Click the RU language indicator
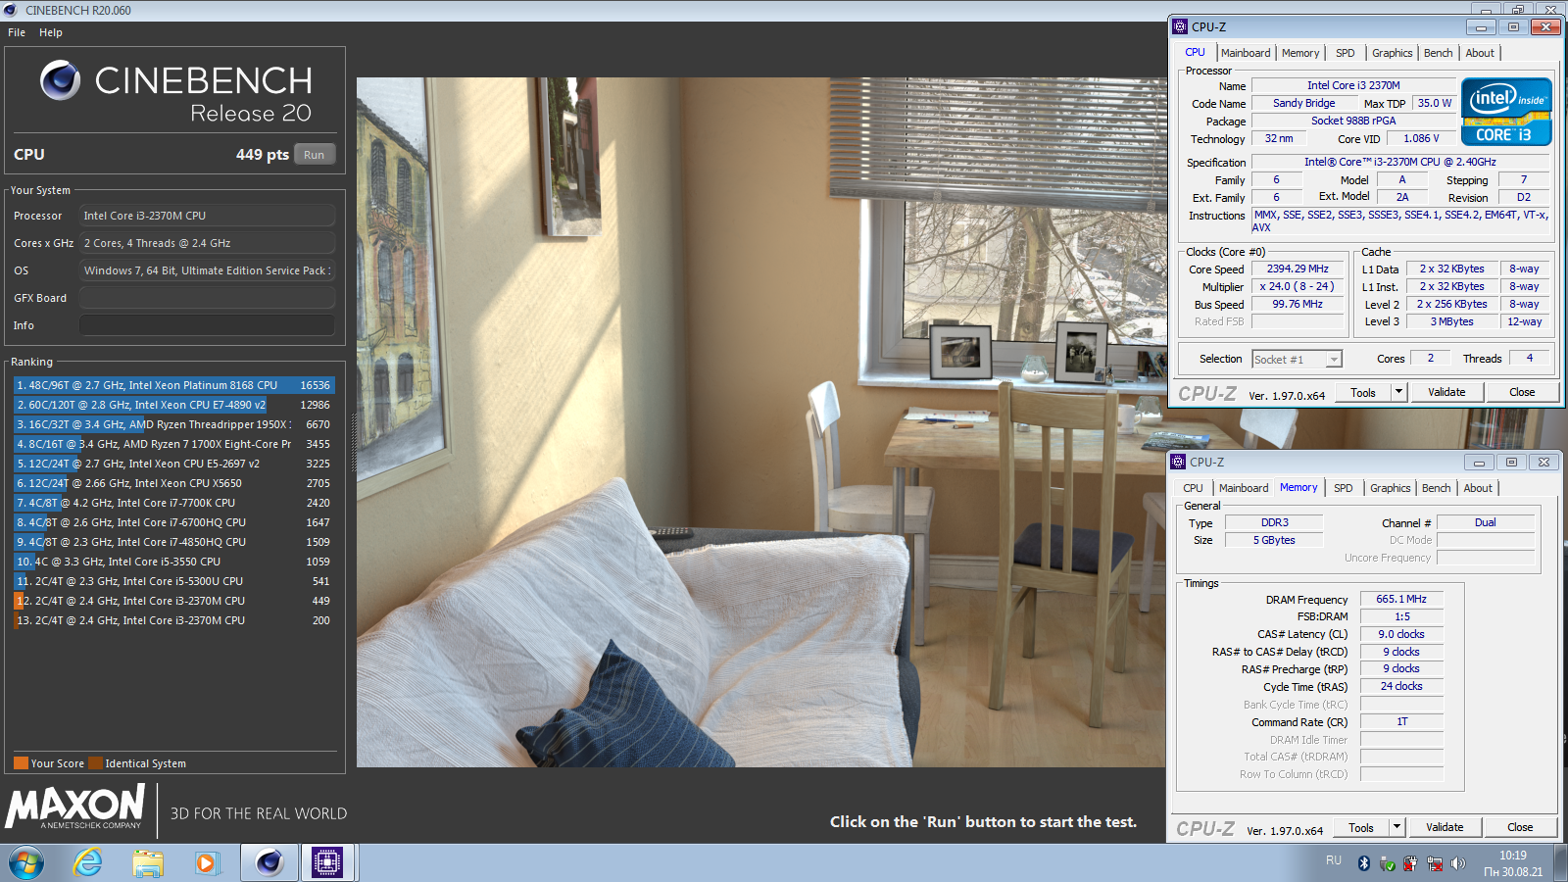Image resolution: width=1568 pixels, height=882 pixels. point(1334,860)
